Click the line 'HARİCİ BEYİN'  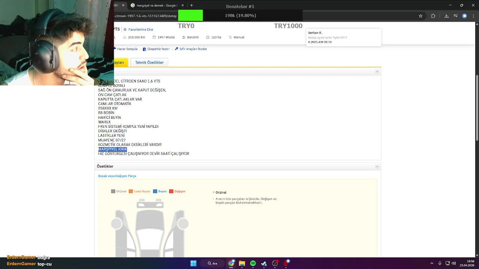(109, 117)
